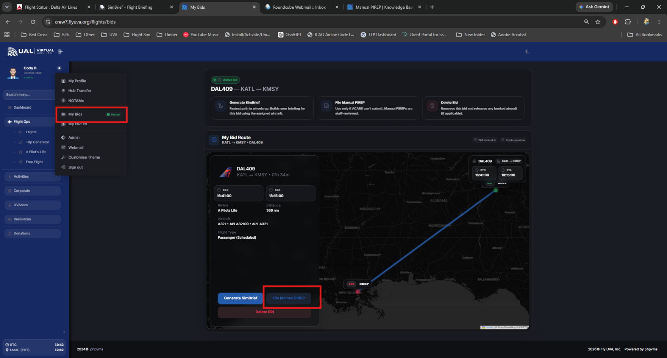Collapse the sidebar using the arrow icon
The height and width of the screenshot is (358, 667).
coord(60,52)
